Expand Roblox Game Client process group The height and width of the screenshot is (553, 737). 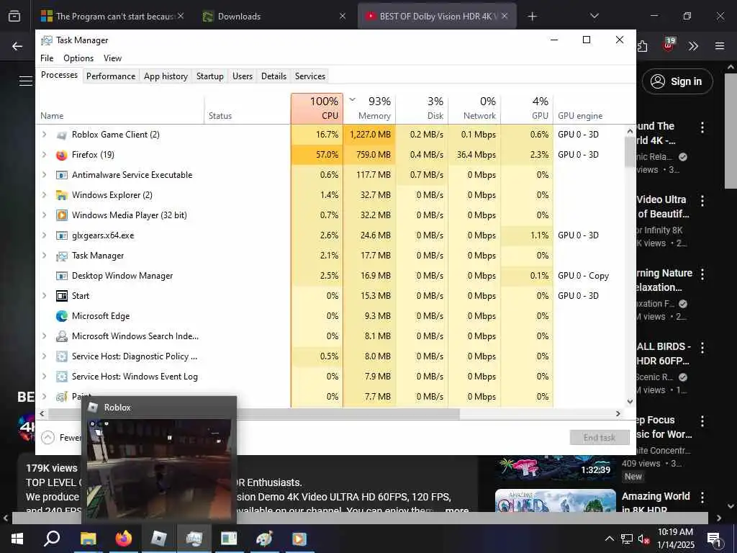(44, 135)
